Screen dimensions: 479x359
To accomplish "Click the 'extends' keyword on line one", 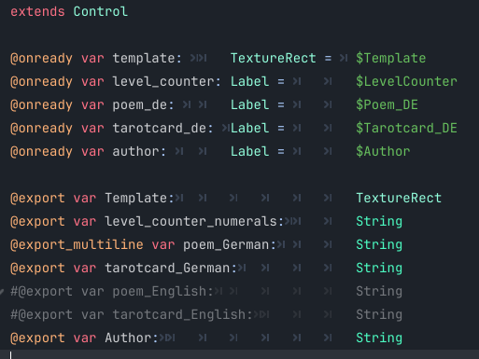I will pyautogui.click(x=37, y=12).
